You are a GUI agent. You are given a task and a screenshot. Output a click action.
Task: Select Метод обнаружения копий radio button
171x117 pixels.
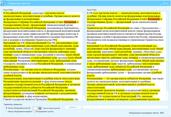[x=6, y=108]
